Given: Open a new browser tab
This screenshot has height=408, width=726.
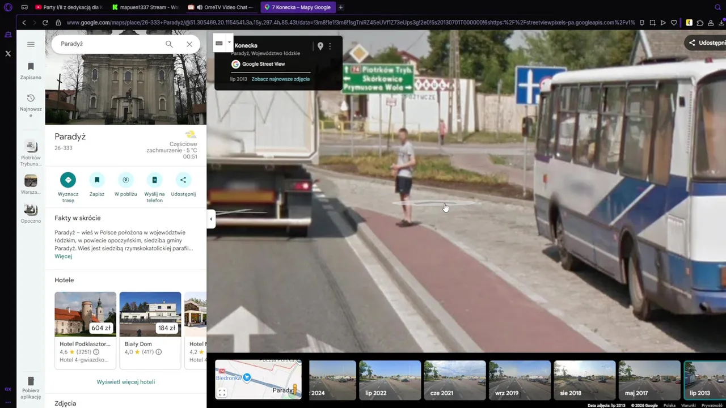Looking at the screenshot, I should coord(341,7).
